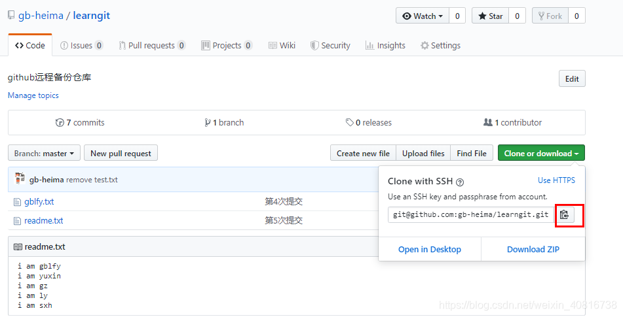This screenshot has width=623, height=317.
Task: Open the gblfy.txt file
Action: point(39,202)
